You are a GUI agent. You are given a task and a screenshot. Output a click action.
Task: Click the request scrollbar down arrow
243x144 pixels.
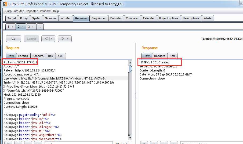[x=130, y=138]
